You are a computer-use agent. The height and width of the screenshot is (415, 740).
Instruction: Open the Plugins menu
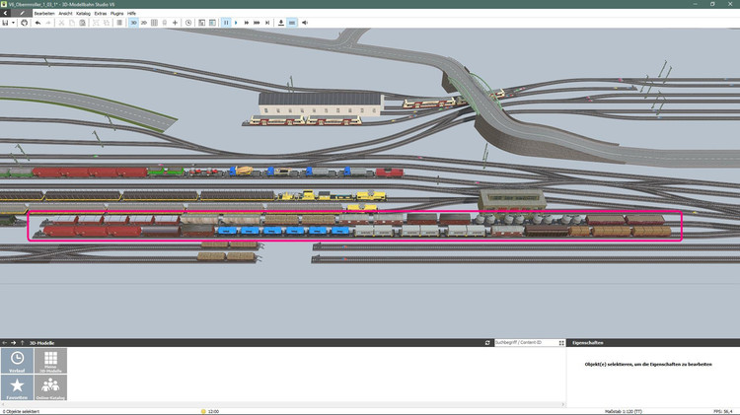point(116,13)
